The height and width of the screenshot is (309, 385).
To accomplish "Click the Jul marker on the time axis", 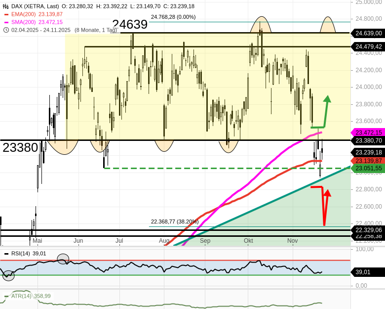I will pos(119,240).
